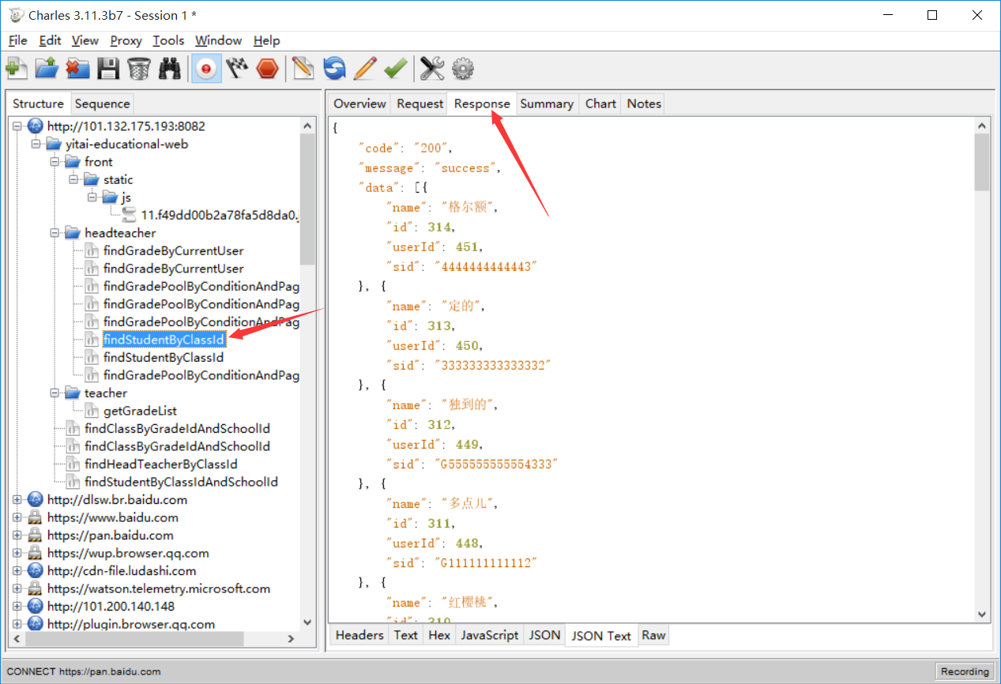The image size is (1001, 684).
Task: Click folder icon of headteacher node
Action: [x=73, y=233]
